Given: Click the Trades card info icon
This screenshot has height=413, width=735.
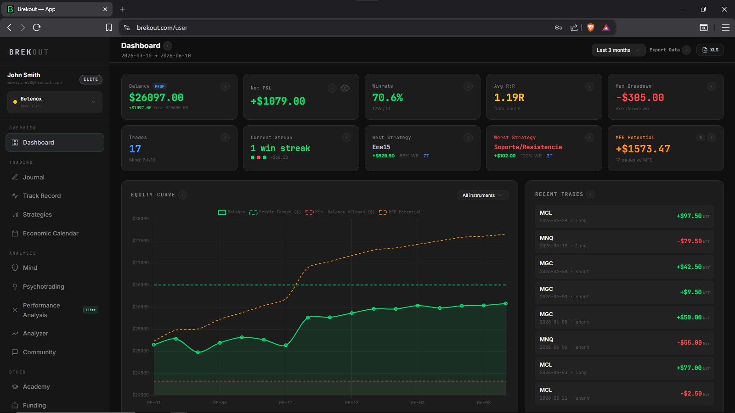Looking at the screenshot, I should click(225, 138).
